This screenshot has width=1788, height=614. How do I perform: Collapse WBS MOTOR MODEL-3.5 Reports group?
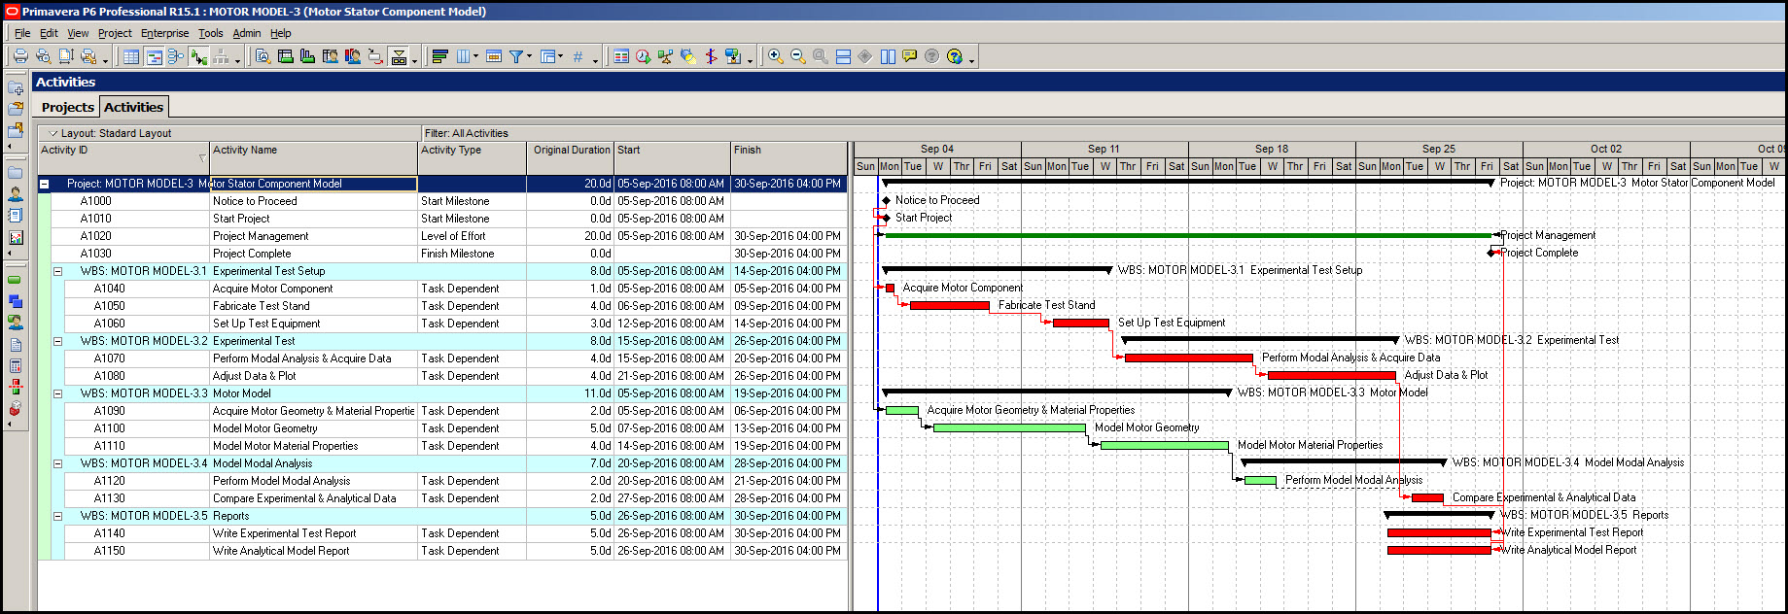(58, 516)
